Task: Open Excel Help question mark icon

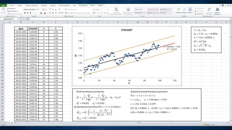Action: point(223,5)
